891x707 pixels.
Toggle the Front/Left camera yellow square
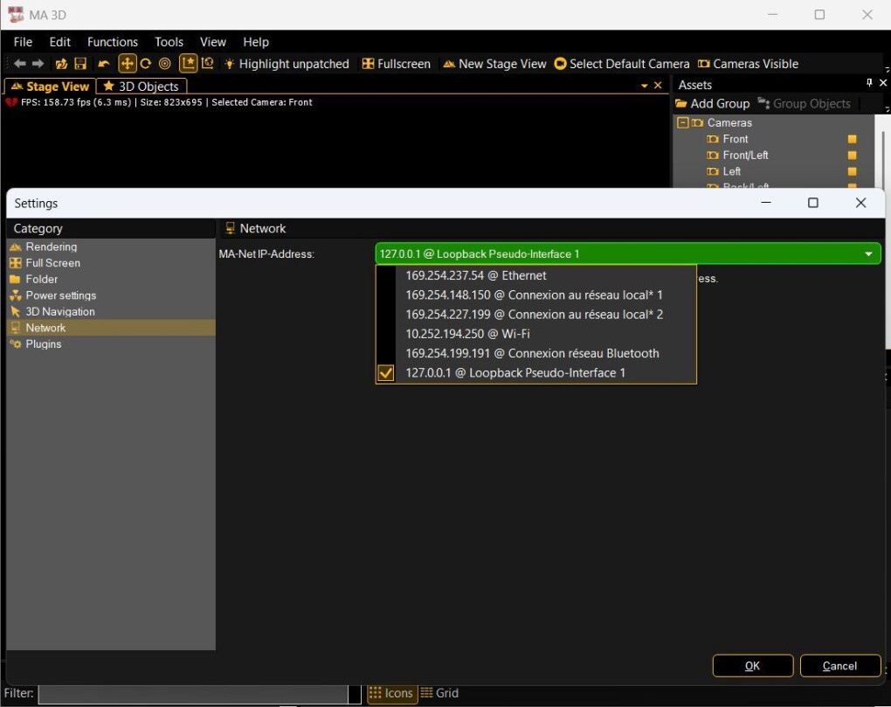click(852, 156)
